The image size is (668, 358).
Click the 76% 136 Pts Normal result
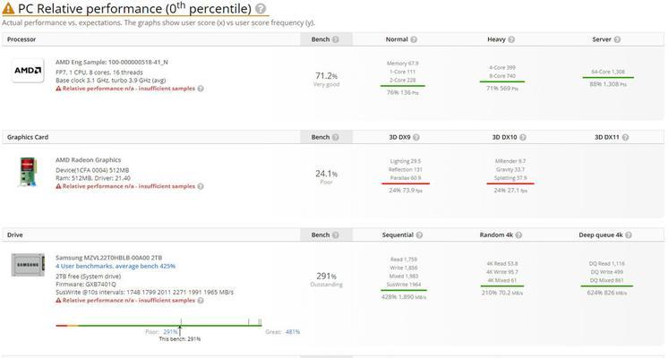coord(402,93)
